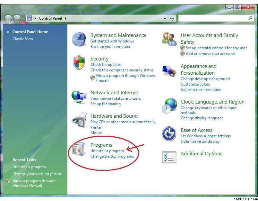This screenshot has width=258, height=201.
Task: Open the Clock, Language, and Region icon
Action: point(169,106)
